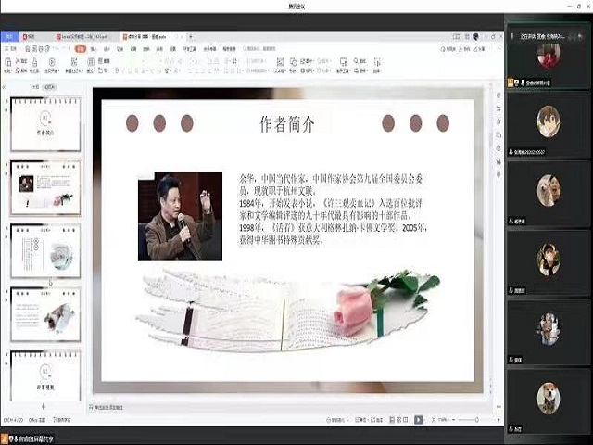Screen dimensions: 593x445
Task: Click the user avatar icon in WPS title bar
Action: [x=476, y=37]
